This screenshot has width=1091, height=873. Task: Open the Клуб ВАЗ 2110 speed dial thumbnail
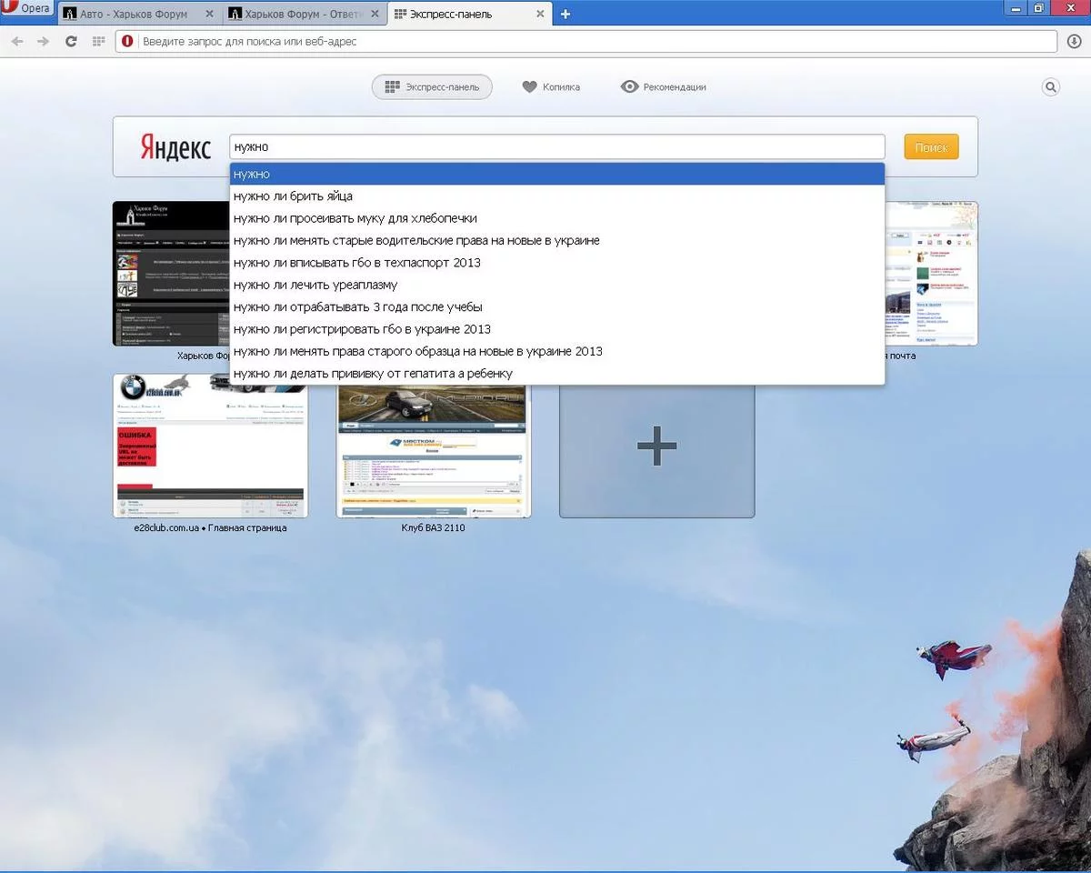click(x=434, y=450)
